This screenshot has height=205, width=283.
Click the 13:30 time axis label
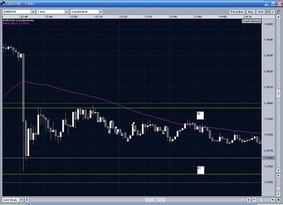[x=149, y=17]
